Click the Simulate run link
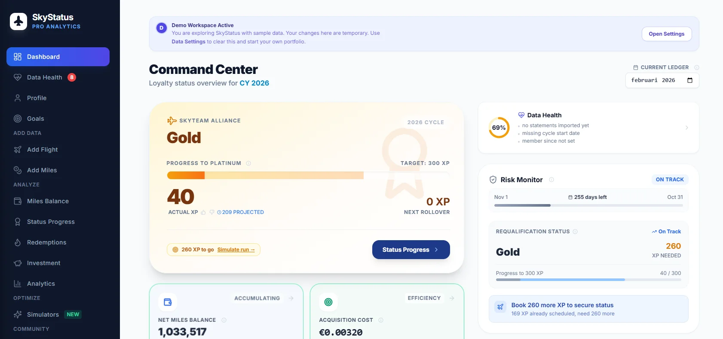This screenshot has height=339, width=723. coord(236,250)
